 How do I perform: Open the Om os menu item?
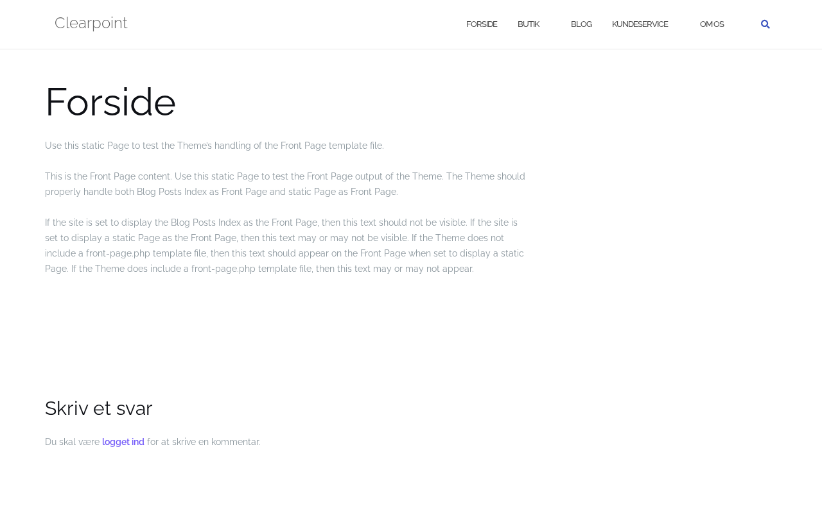click(x=712, y=24)
